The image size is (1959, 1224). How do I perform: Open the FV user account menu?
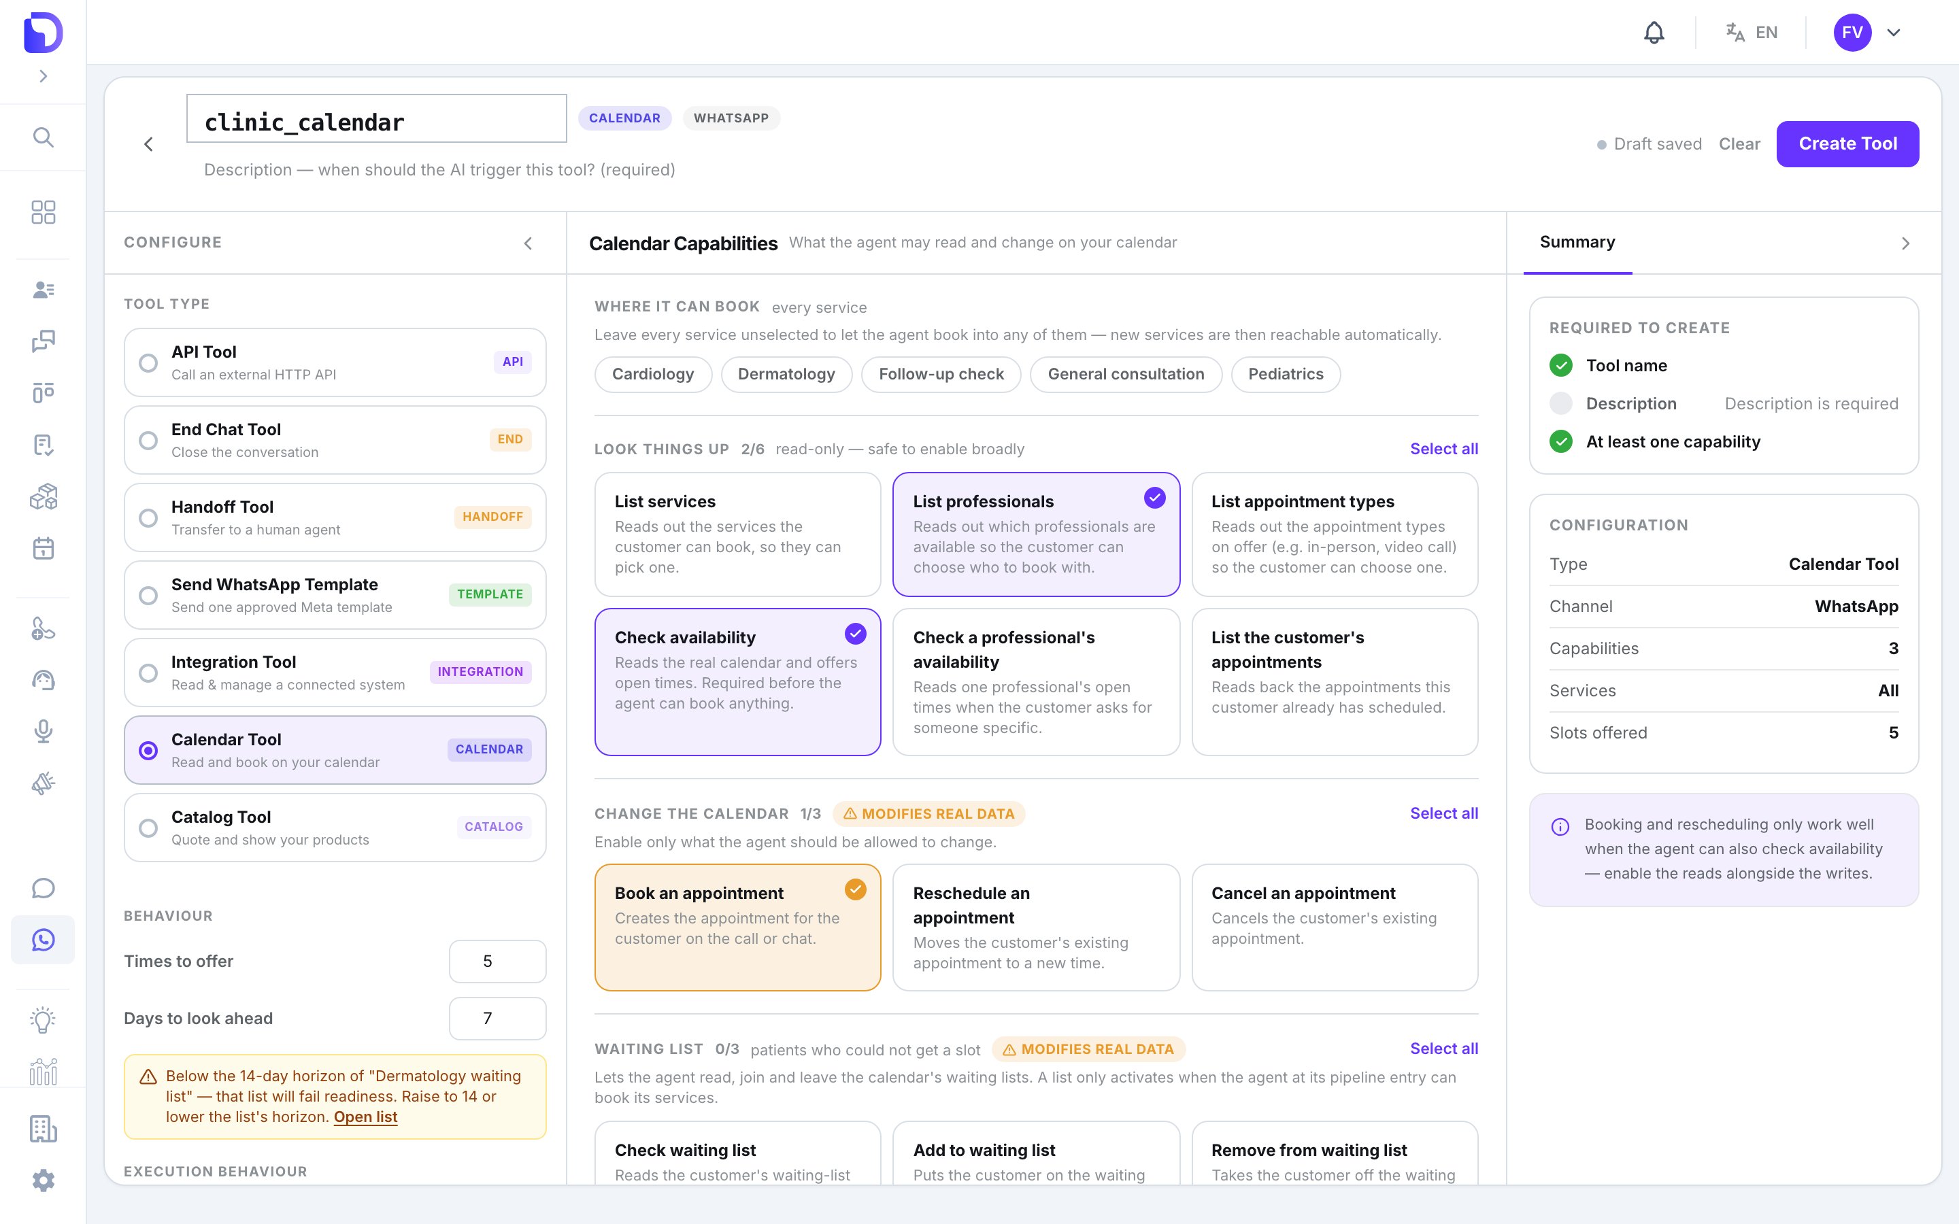1868,33
